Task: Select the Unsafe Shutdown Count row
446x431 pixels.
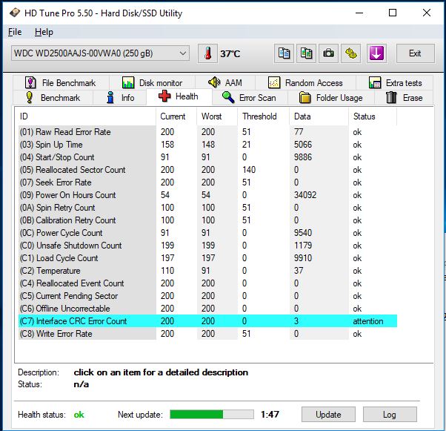Action: coord(207,246)
